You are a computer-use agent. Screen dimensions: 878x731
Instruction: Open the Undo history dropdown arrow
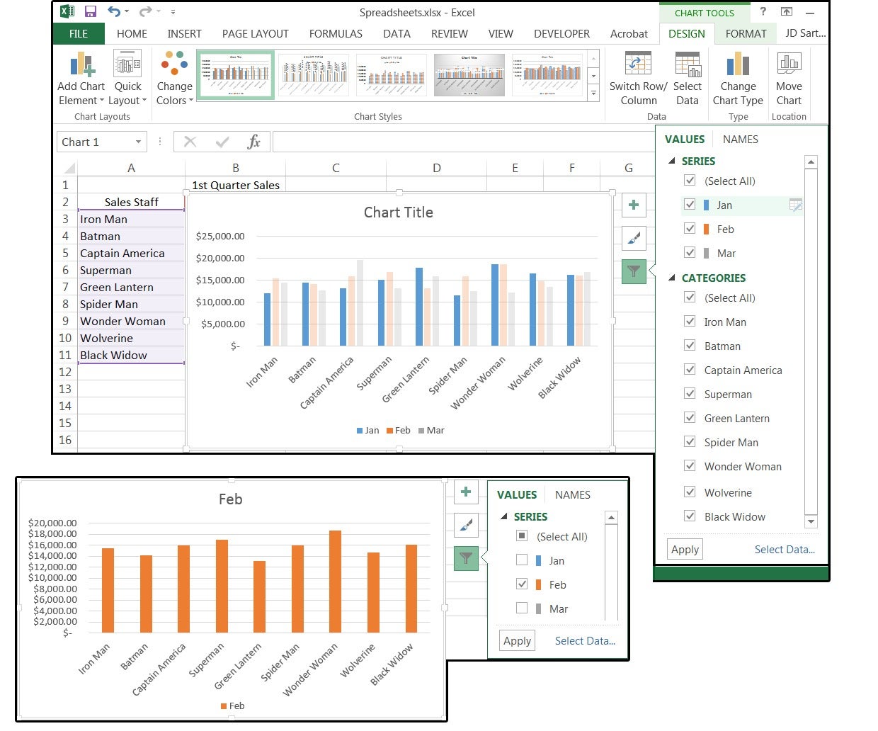pos(127,11)
